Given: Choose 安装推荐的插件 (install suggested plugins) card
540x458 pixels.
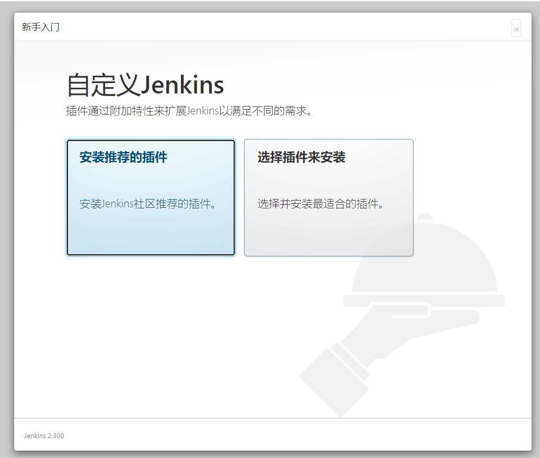Looking at the screenshot, I should pos(151,197).
